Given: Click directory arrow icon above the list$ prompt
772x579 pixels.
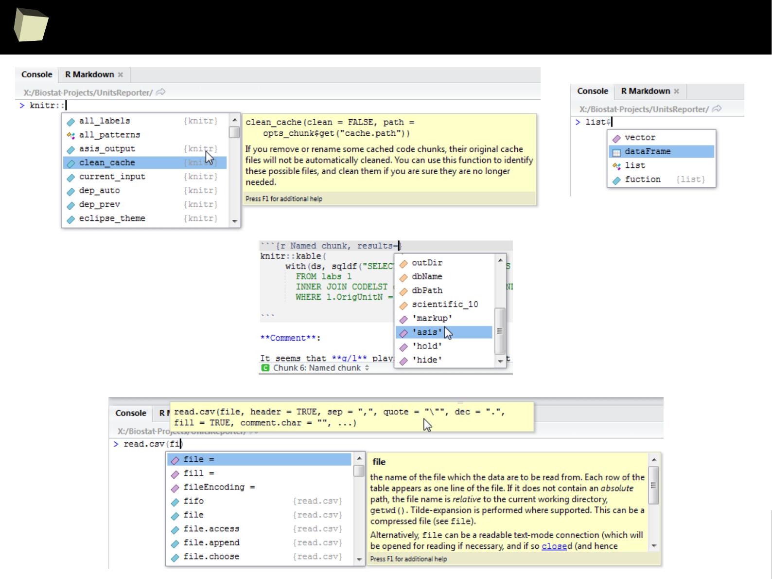Looking at the screenshot, I should [717, 109].
